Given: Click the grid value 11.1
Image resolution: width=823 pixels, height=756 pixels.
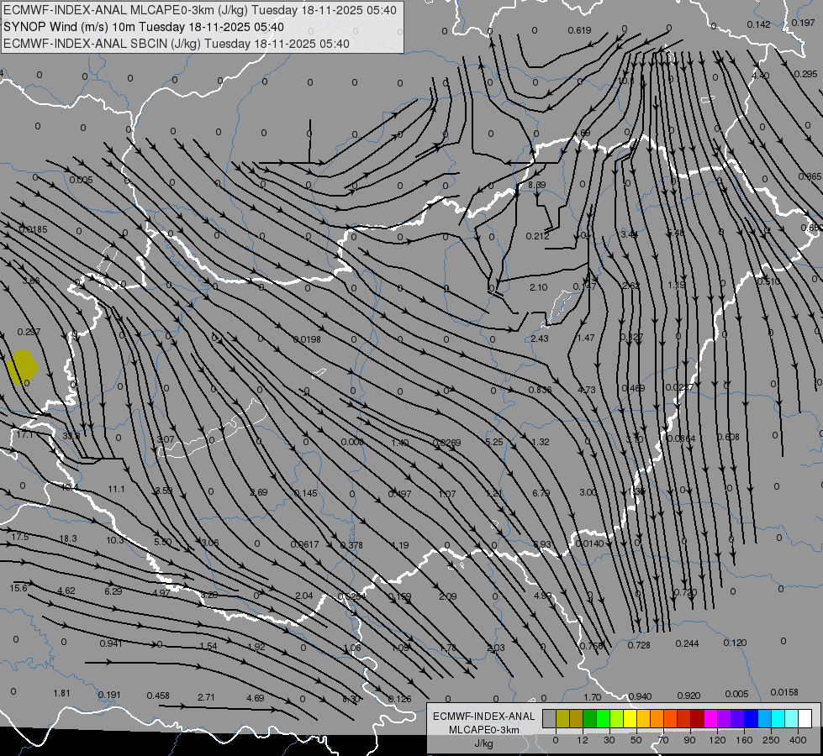Looking at the screenshot, I should coord(117,489).
